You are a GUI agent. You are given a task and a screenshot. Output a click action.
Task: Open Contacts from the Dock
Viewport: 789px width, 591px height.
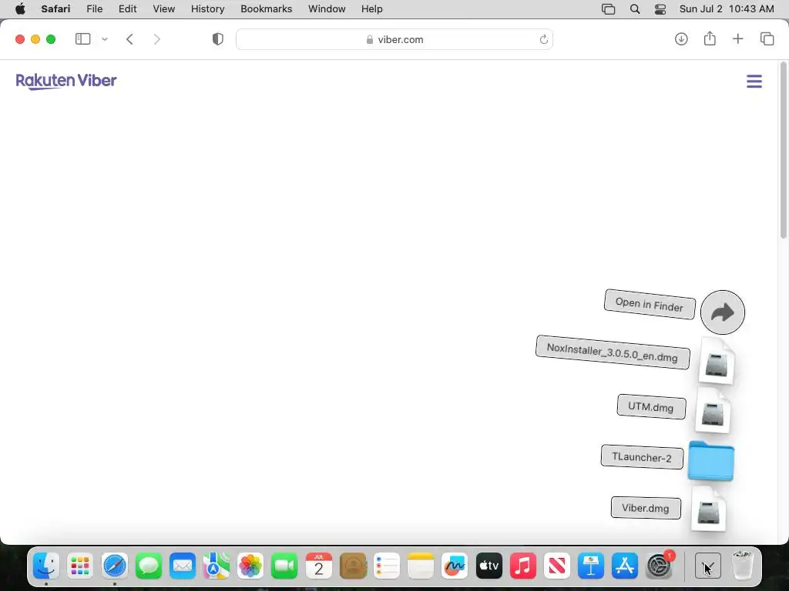(353, 566)
